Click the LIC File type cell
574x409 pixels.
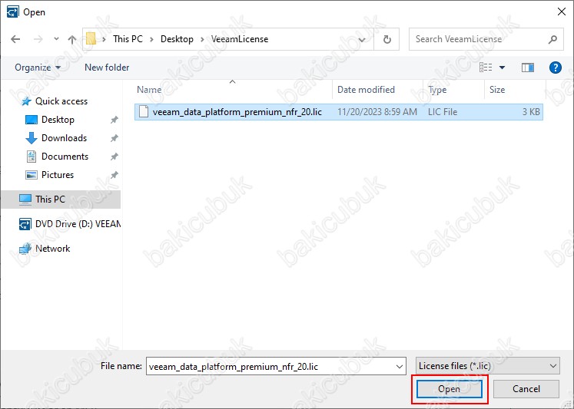442,112
